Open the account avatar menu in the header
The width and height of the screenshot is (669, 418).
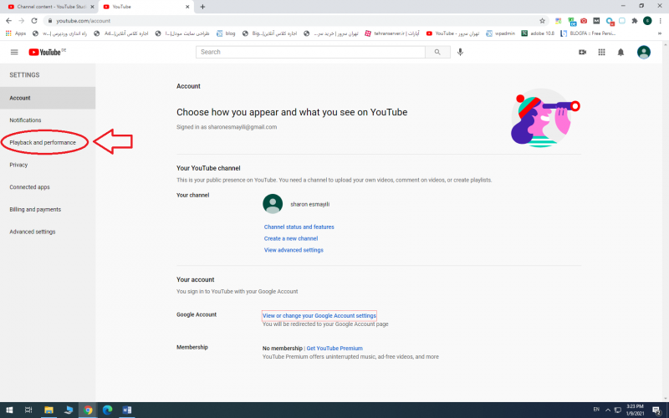643,52
